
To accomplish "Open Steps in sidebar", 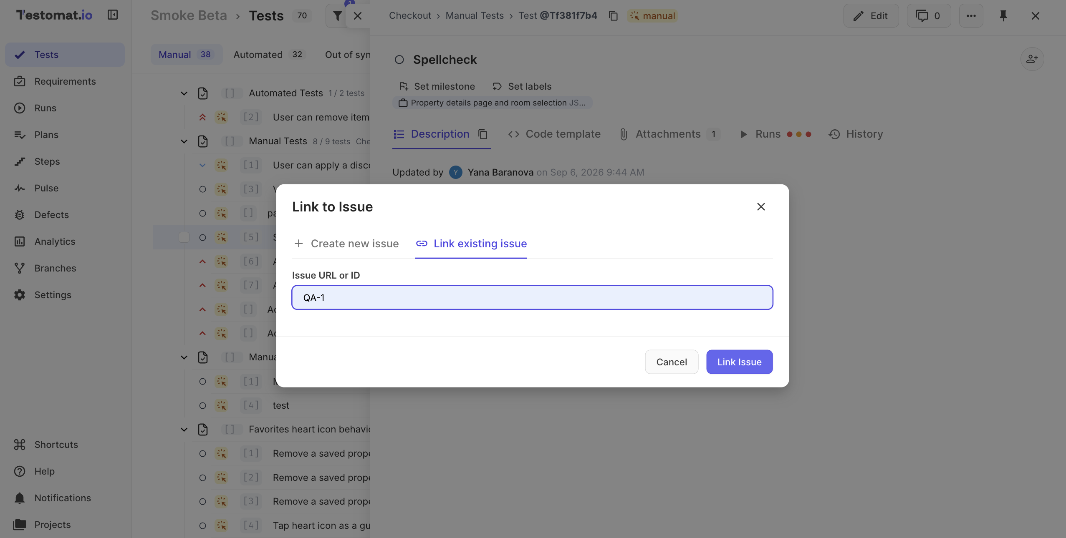I will coord(65,161).
